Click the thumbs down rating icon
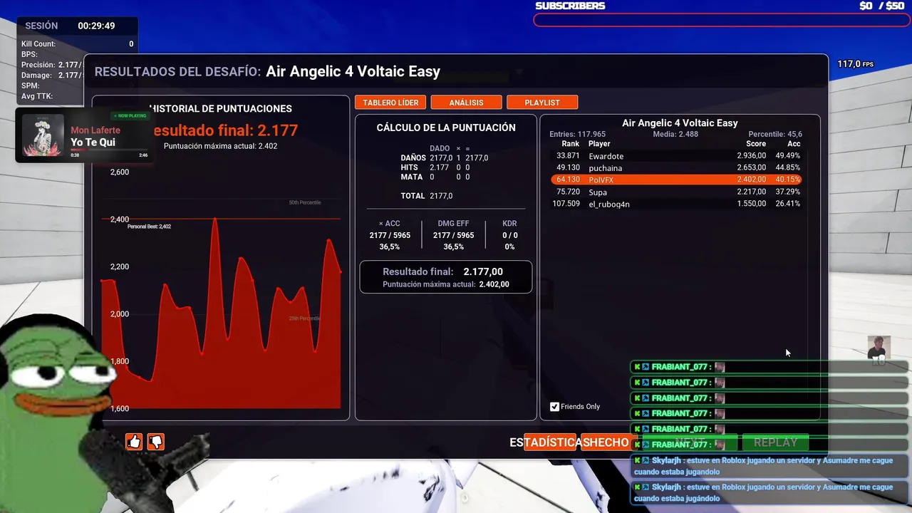The image size is (912, 513). tap(155, 442)
